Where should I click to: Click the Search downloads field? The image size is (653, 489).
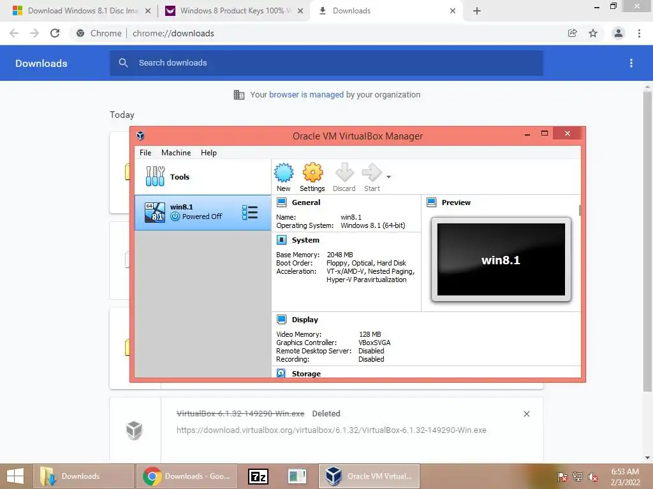tap(326, 63)
